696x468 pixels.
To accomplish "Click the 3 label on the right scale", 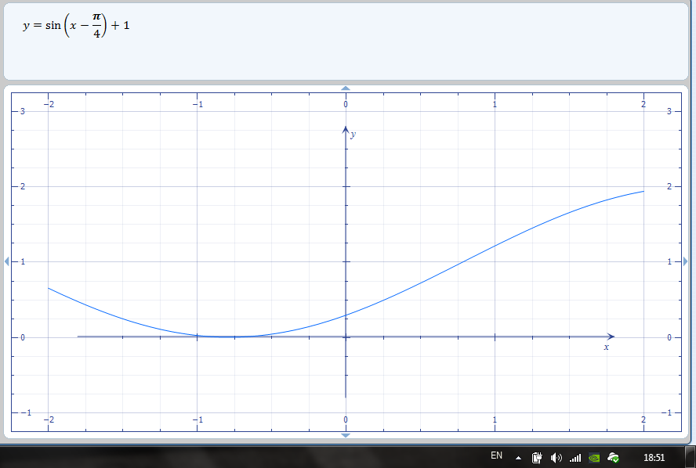I will 669,111.
